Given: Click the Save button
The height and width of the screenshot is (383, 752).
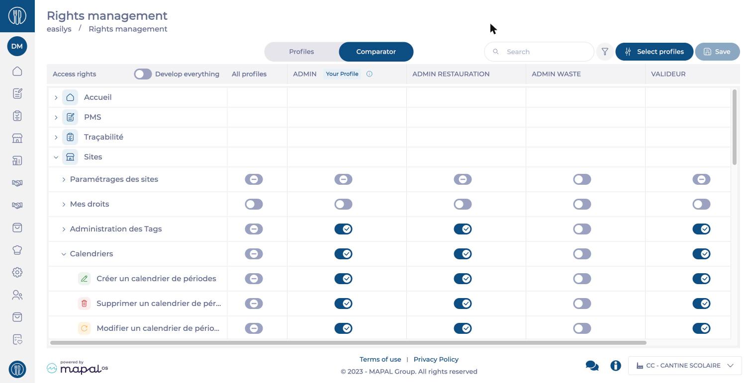Looking at the screenshot, I should pos(717,52).
